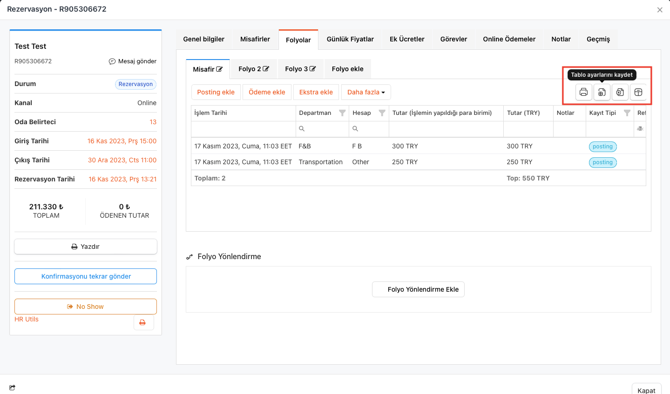
Task: Open the Departman column filter funnel
Action: (342, 113)
